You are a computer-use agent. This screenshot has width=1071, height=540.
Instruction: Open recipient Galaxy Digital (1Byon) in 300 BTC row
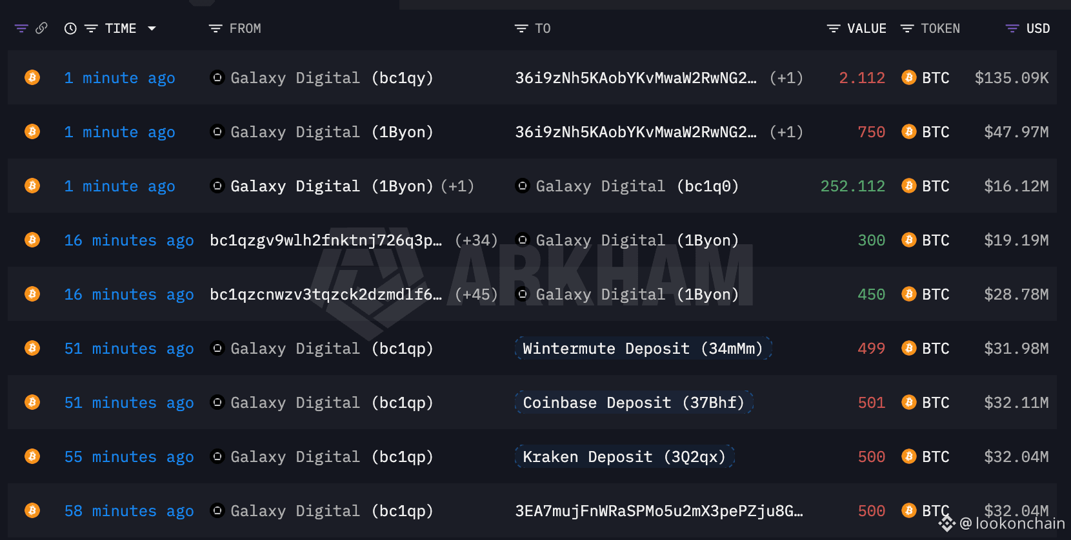click(637, 240)
